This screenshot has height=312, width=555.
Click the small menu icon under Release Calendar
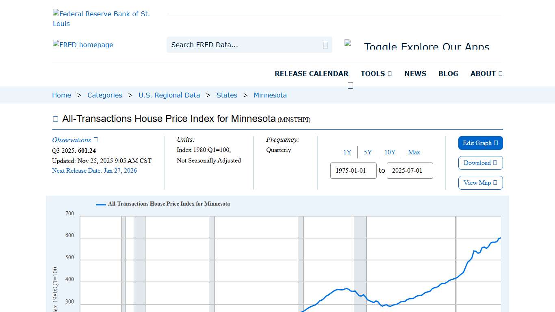[x=350, y=85]
